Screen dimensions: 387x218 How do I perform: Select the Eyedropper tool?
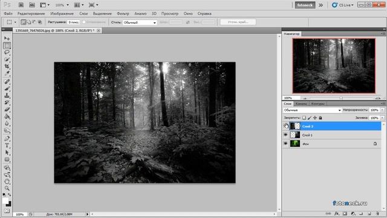7,73
